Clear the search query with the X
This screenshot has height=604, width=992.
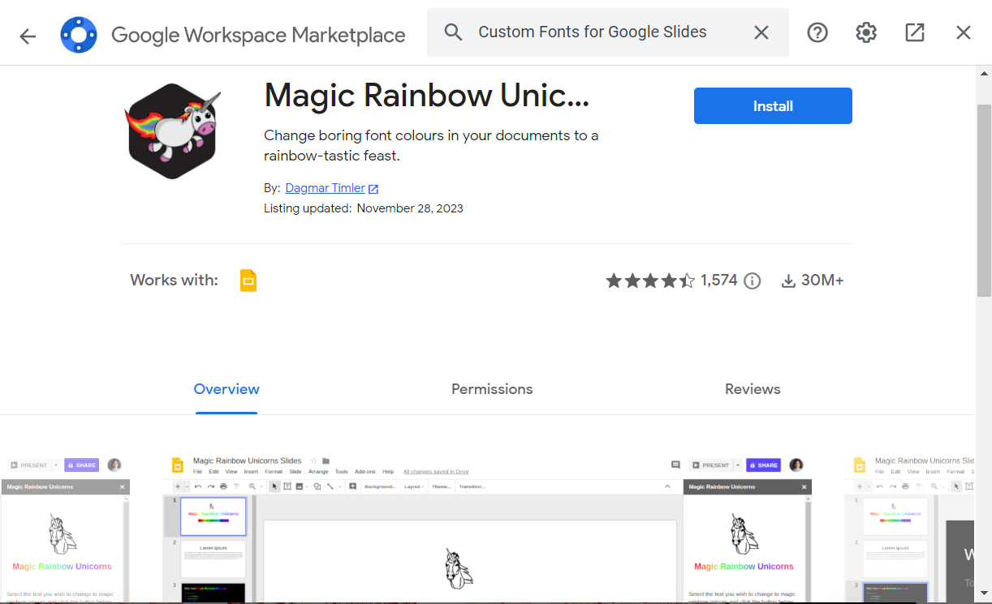click(x=761, y=32)
